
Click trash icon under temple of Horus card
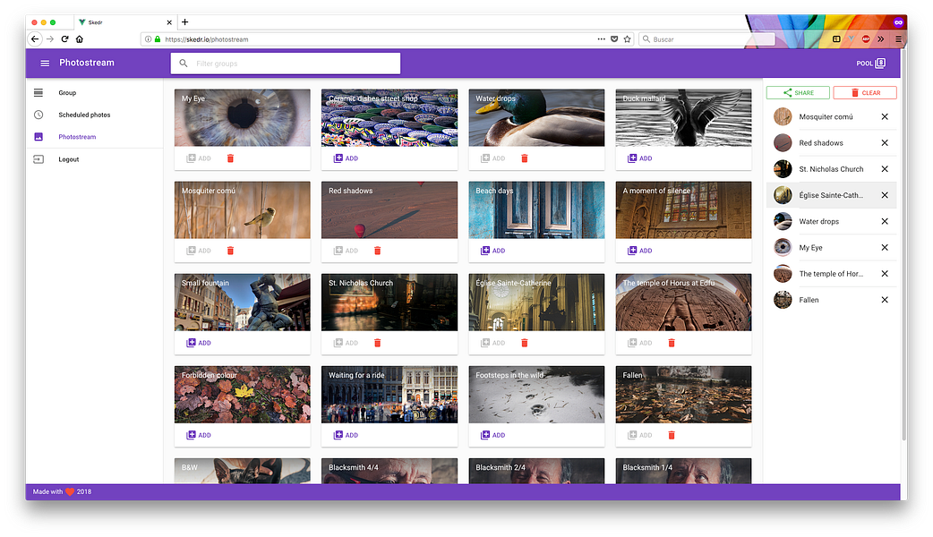(x=672, y=343)
